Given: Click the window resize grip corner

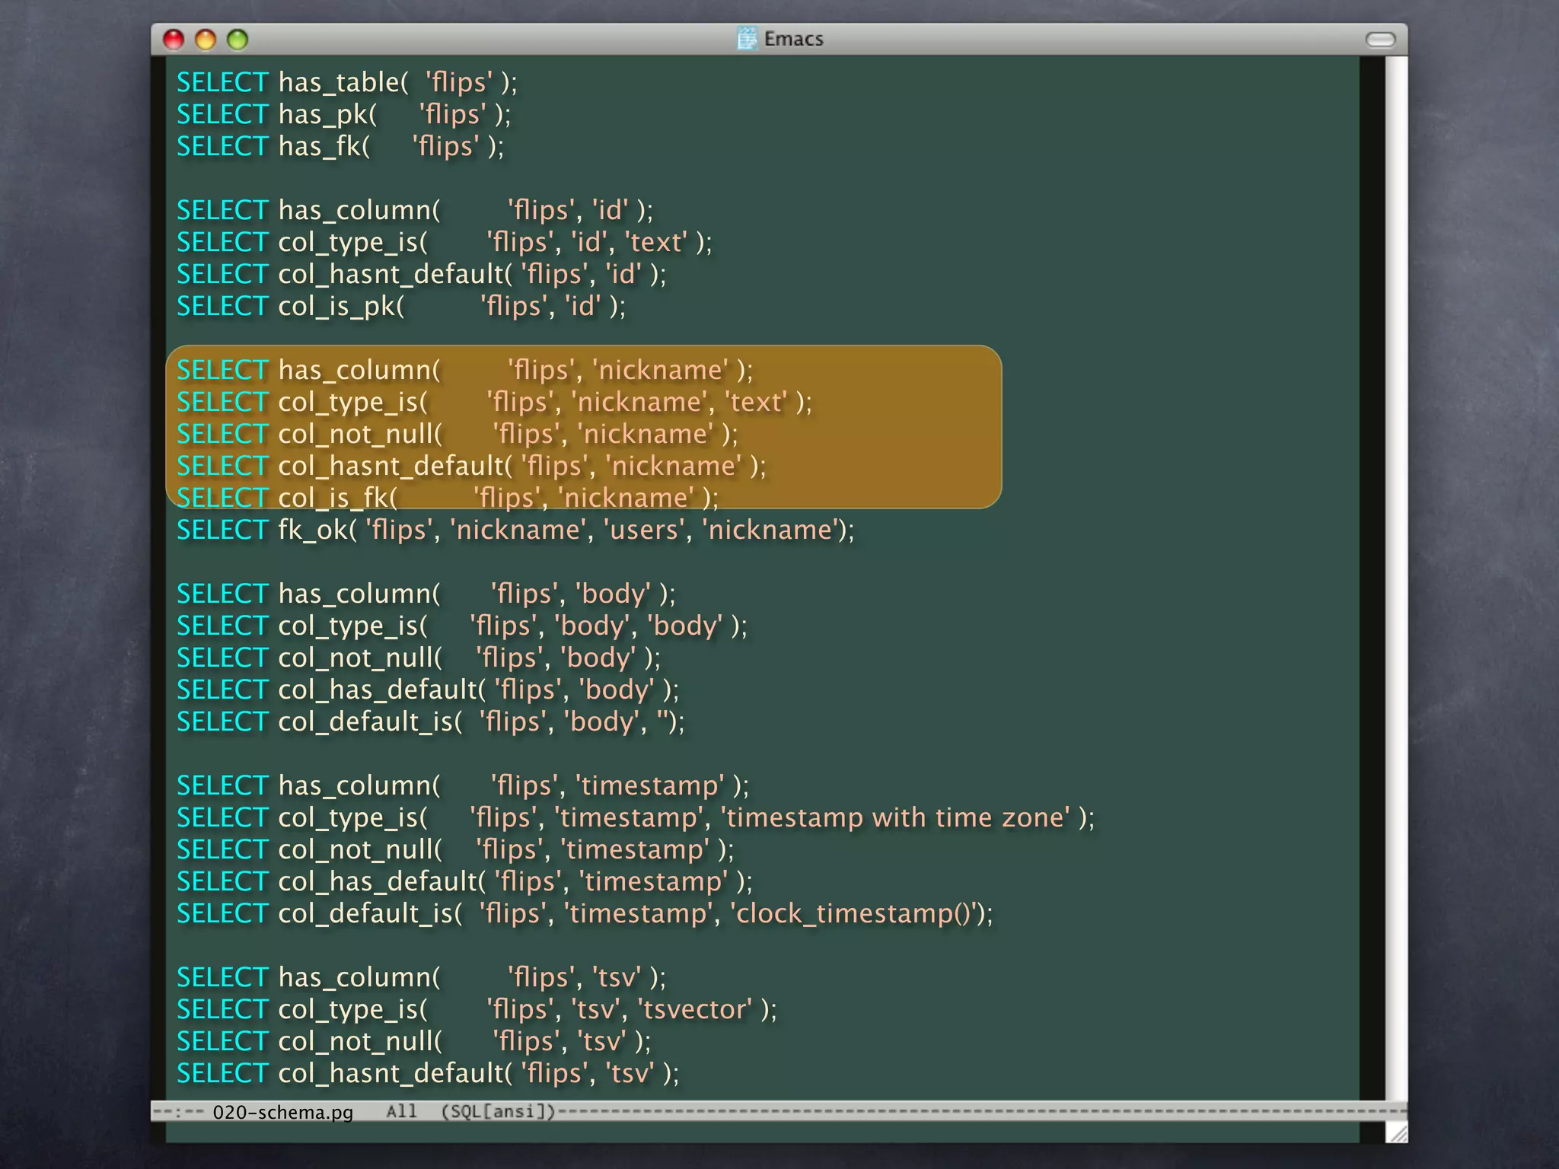Looking at the screenshot, I should coord(1396,1132).
